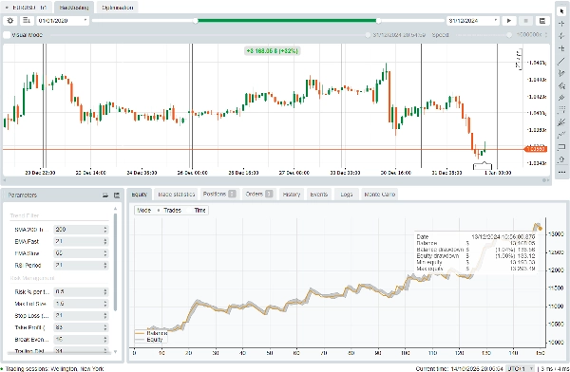Expand the EURUSD h1 instance dropdown
Image resolution: width=570 pixels, height=372 pixels.
coord(26,8)
